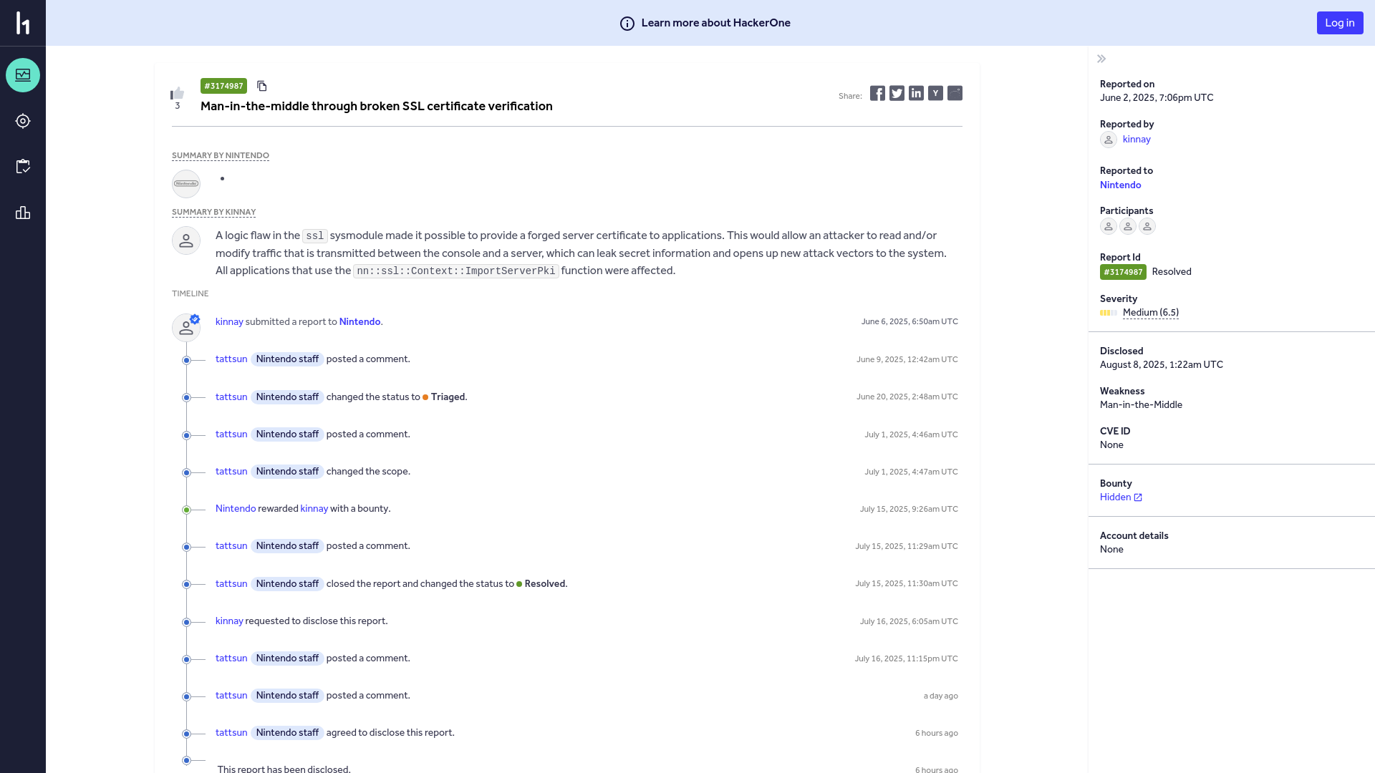Screen dimensions: 1375x773
Task: Click timestamp June 6, 2025, 6:50am UTC
Action: click(x=910, y=321)
